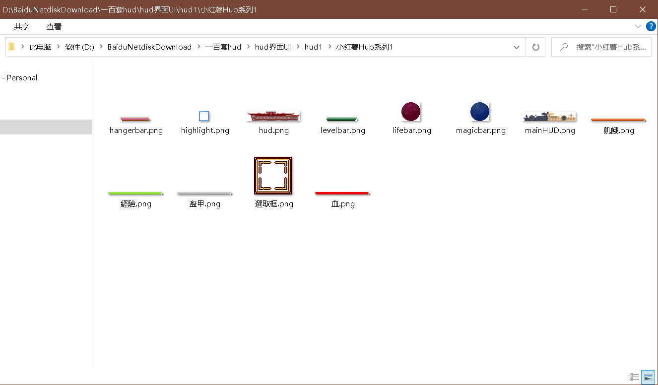Switch to details list view mode
658x385 pixels.
(634, 377)
